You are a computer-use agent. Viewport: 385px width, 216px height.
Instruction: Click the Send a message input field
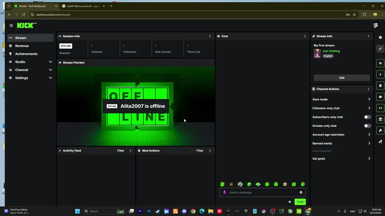(263, 192)
